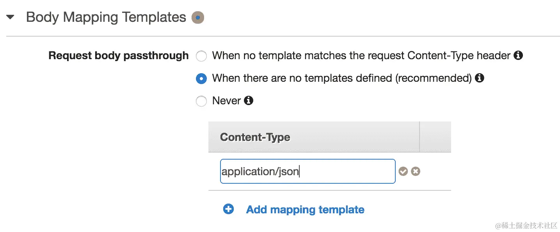
Task: Click 'When no template matches' label text
Action: [361, 56]
